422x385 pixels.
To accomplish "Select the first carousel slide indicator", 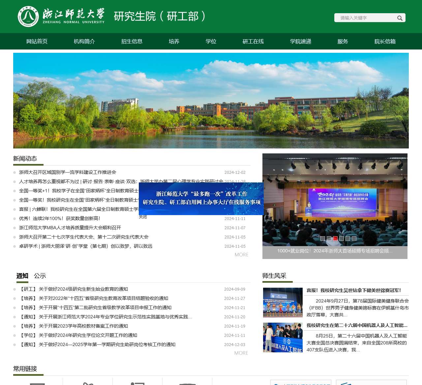I will [x=323, y=238].
